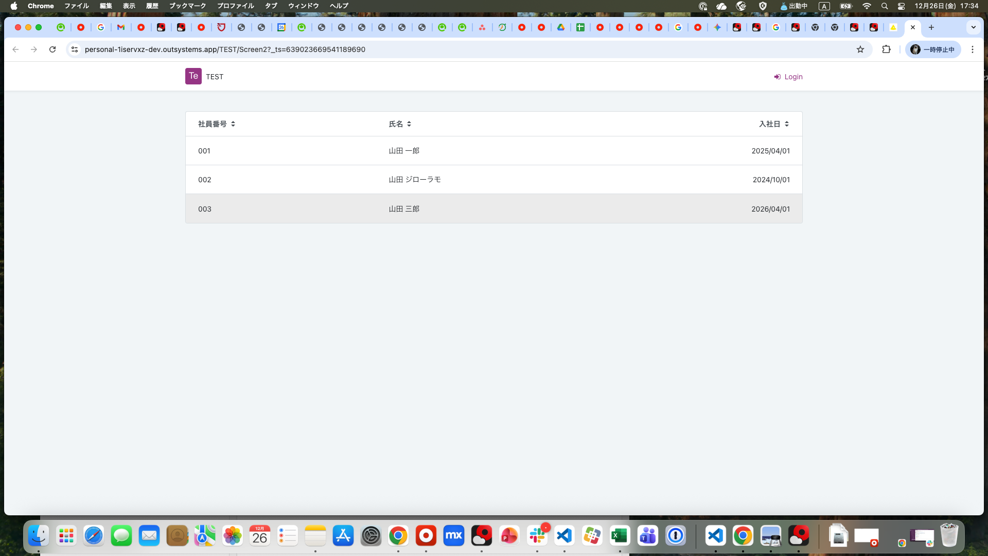988x556 pixels.
Task: Open Visual Studio Code from the dock
Action: click(564, 536)
